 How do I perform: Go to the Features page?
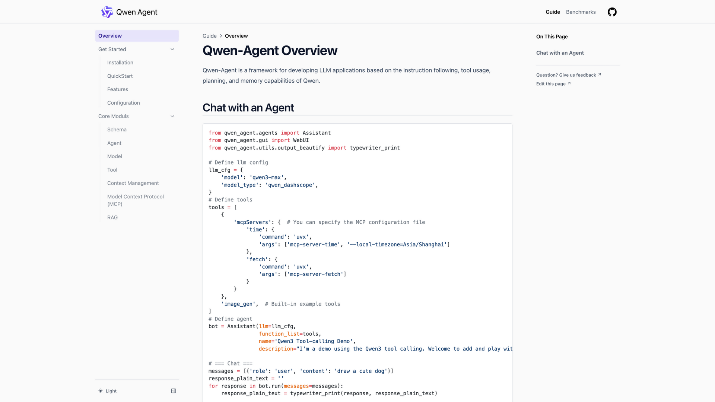point(118,89)
